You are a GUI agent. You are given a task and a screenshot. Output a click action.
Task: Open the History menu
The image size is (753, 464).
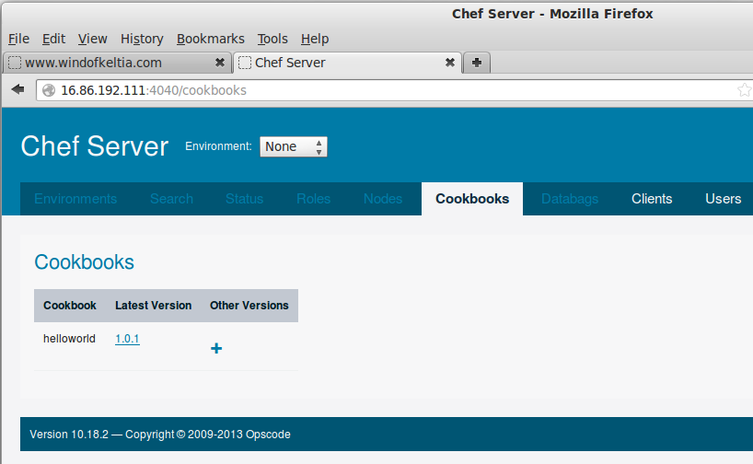coord(142,39)
